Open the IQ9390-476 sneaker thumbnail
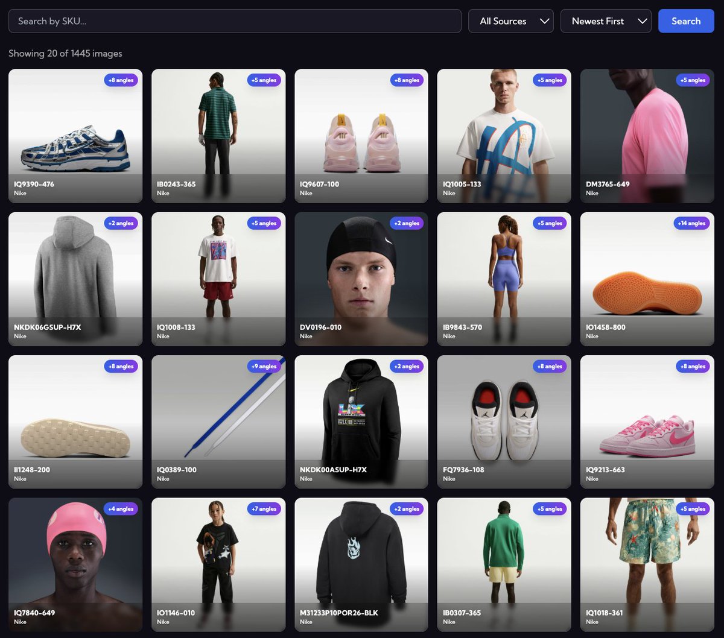This screenshot has height=638, width=724. pos(75,136)
